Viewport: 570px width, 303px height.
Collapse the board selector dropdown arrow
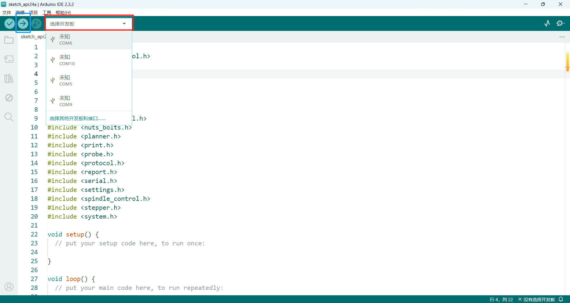[x=124, y=24]
